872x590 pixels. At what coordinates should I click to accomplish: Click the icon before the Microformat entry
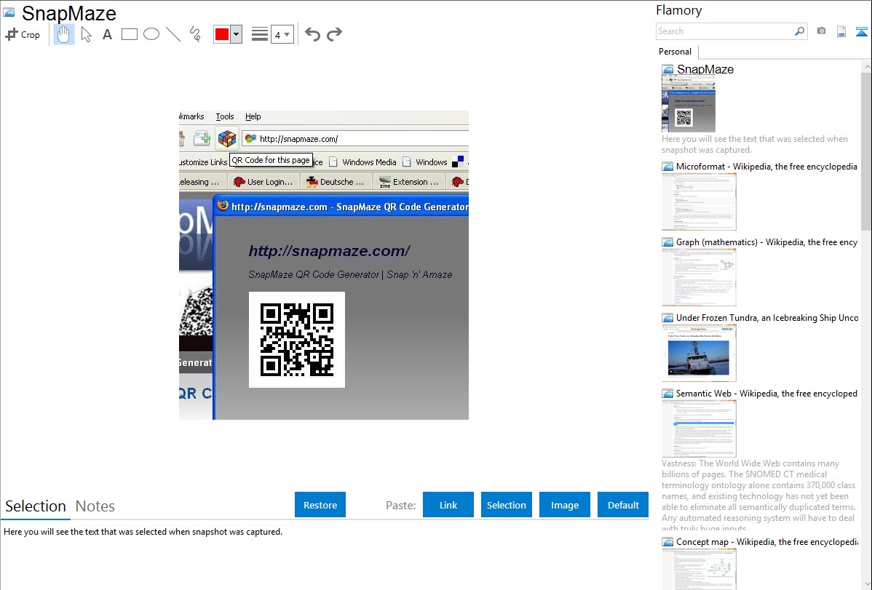pos(667,167)
